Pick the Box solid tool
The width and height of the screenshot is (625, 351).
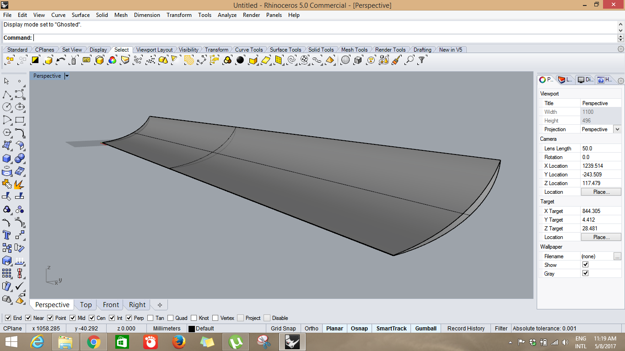coord(7,158)
